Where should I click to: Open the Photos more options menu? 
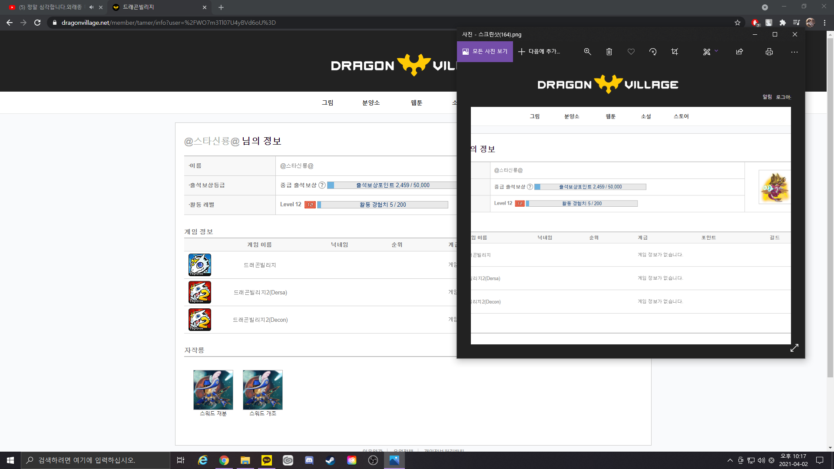click(794, 52)
